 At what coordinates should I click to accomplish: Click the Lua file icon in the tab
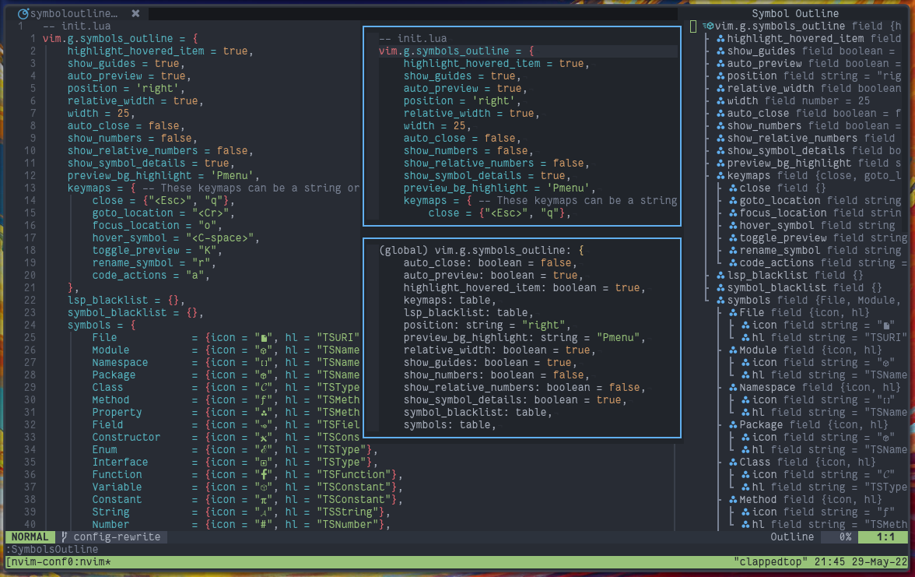23,13
